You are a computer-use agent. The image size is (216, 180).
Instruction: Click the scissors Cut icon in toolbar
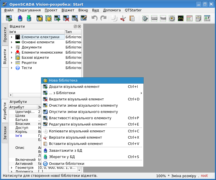coord(123,19)
